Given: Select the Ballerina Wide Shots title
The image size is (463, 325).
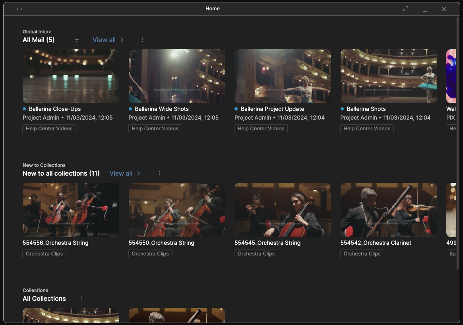Looking at the screenshot, I should point(162,109).
